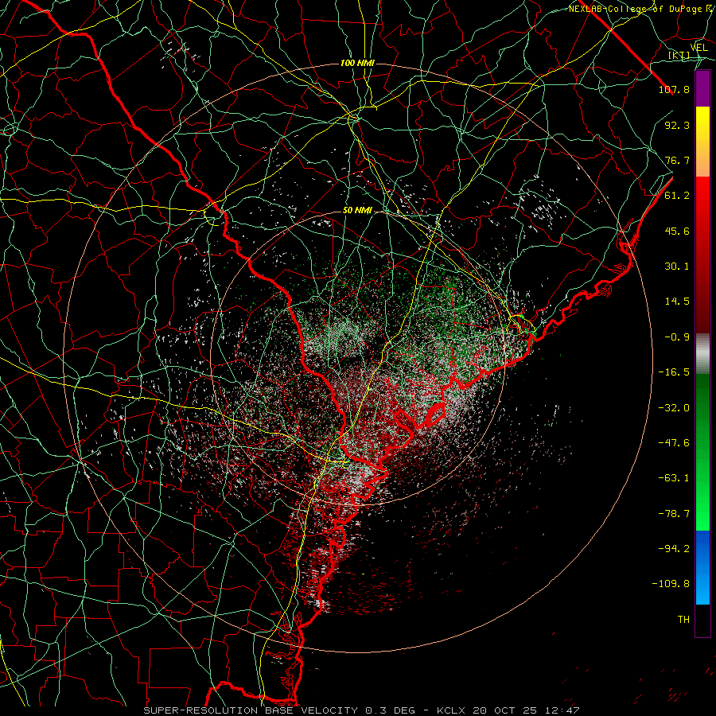Click the [KT] units label
716x716 pixels.
point(679,55)
